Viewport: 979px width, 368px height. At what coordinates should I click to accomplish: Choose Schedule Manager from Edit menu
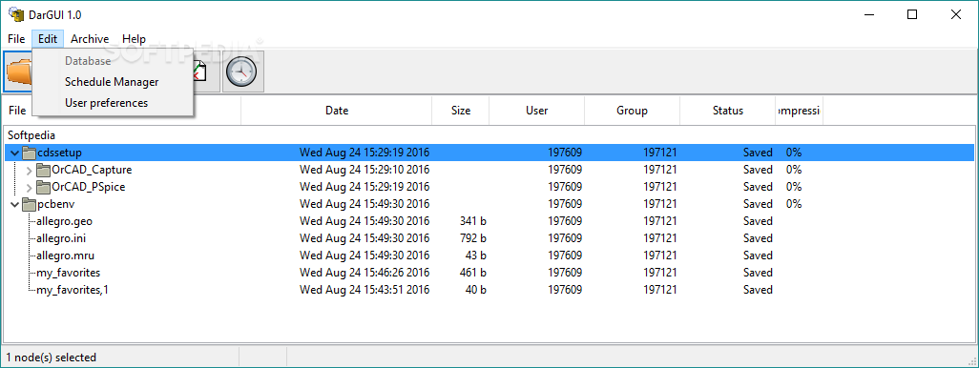pos(112,82)
